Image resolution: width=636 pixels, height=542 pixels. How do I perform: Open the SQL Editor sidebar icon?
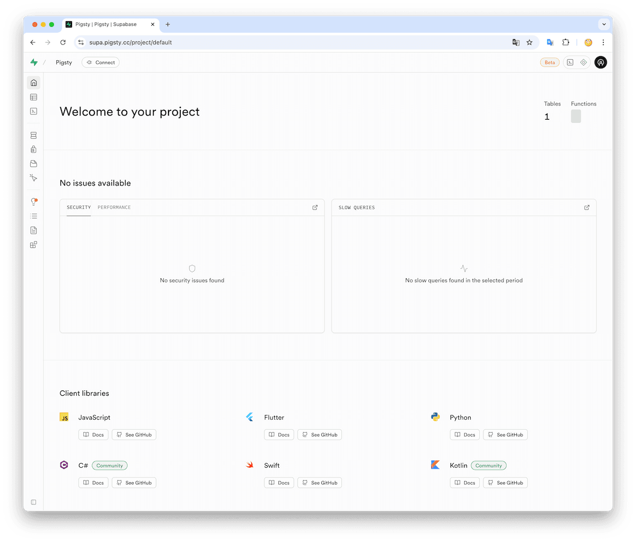coord(33,111)
